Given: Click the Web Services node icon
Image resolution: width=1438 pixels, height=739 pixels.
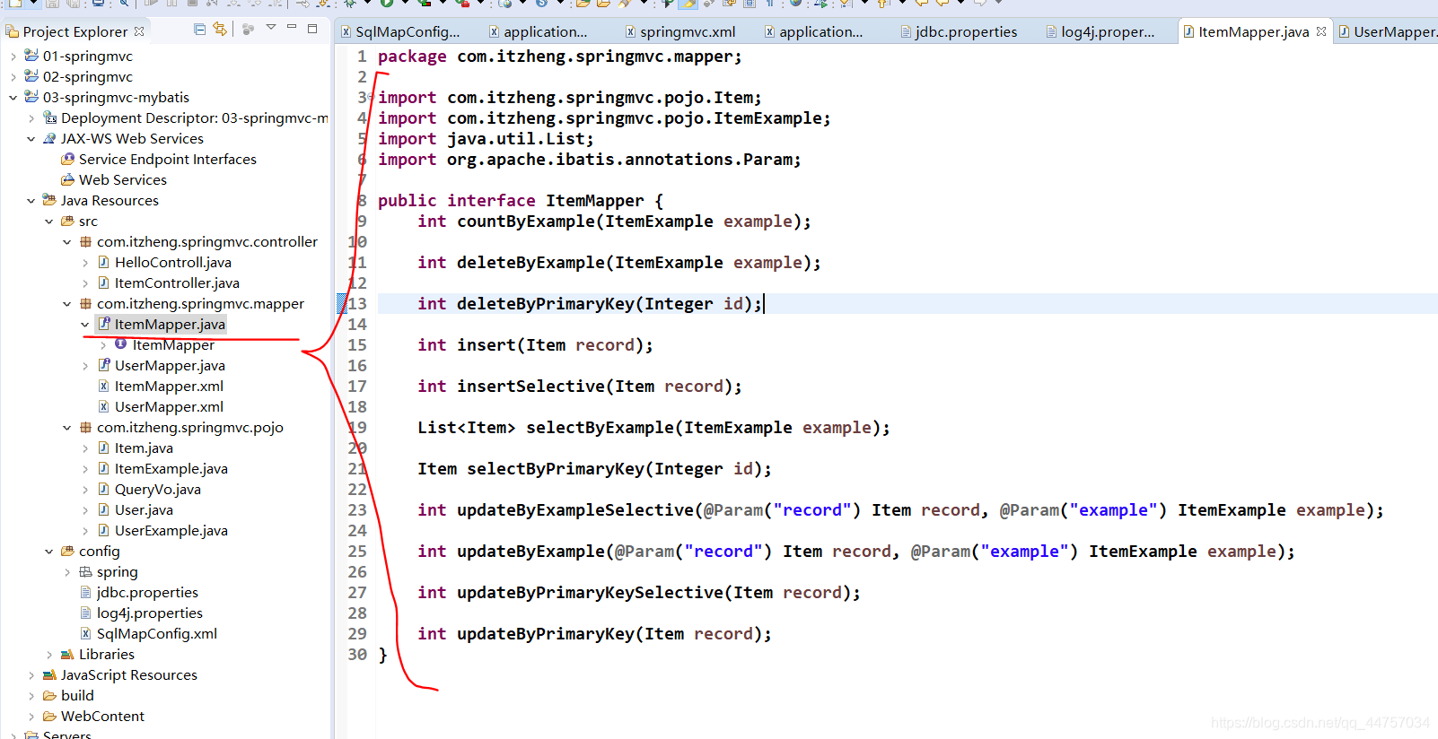Looking at the screenshot, I should 67,179.
